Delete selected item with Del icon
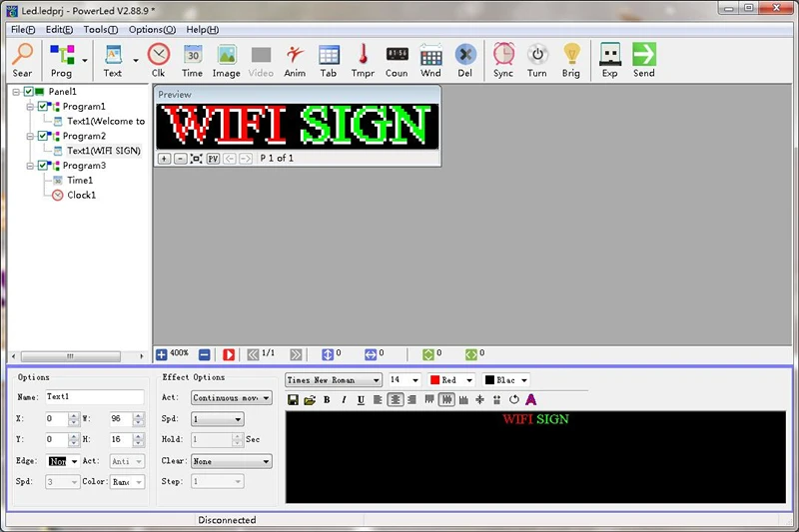799x532 pixels. coord(464,60)
